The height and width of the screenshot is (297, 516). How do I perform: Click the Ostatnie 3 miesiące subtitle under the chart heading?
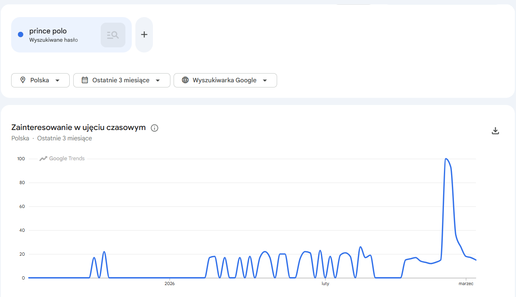pos(64,138)
